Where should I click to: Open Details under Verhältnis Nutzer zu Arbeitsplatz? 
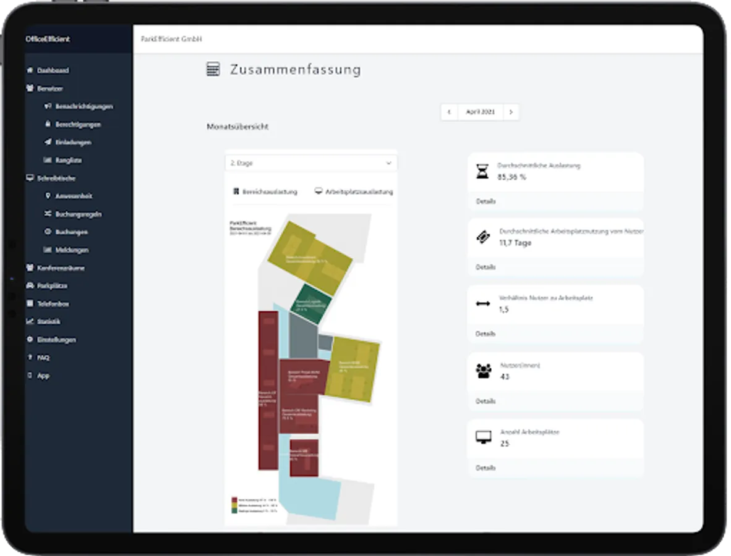[x=485, y=334]
